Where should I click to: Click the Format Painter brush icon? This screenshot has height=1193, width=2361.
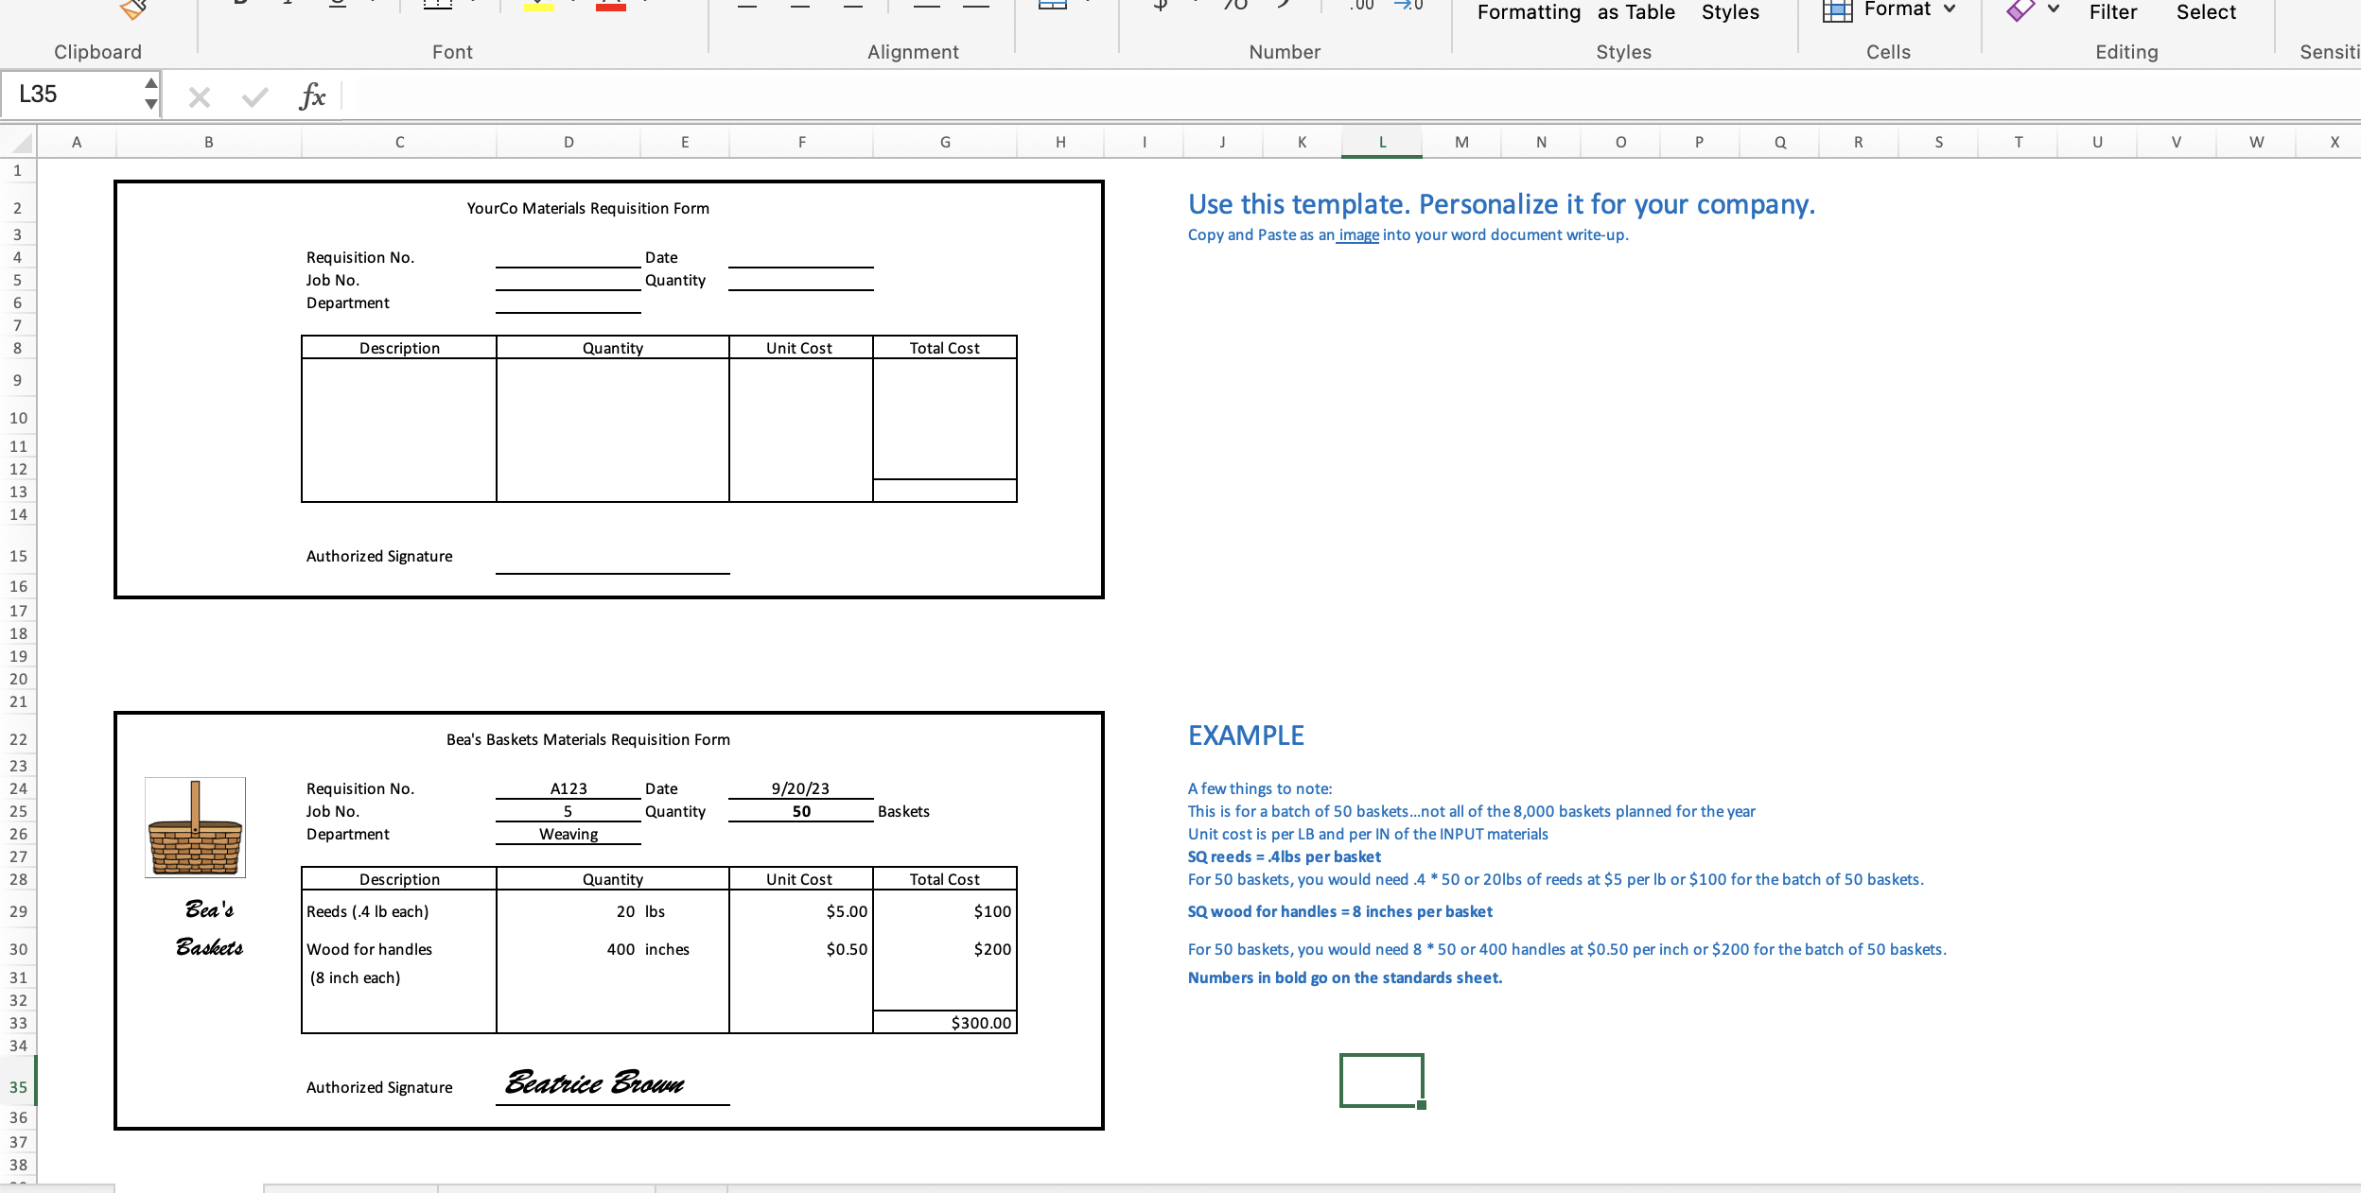click(x=133, y=9)
